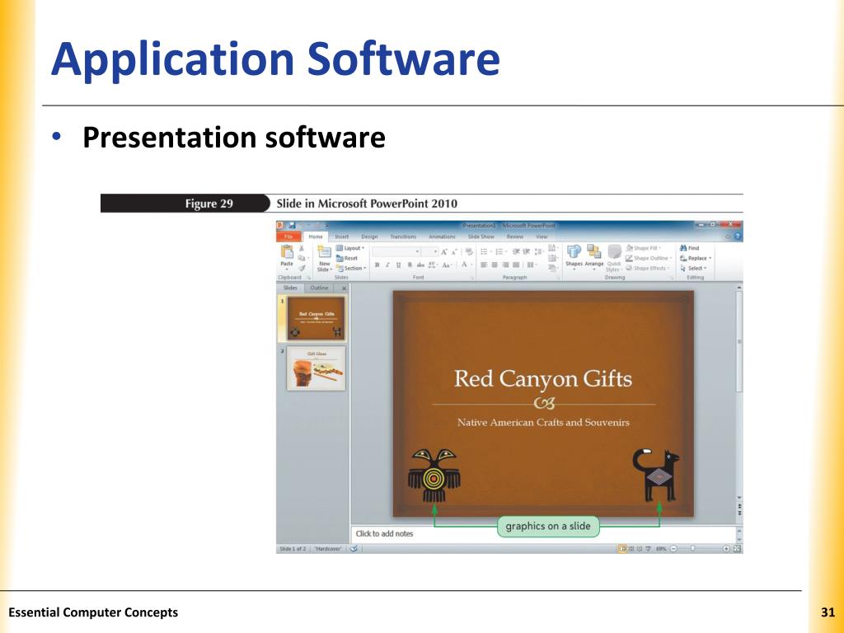Open the Outline pane tab
844x633 pixels.
tap(319, 288)
